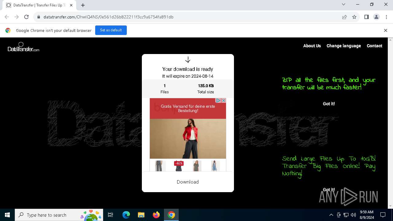Click the taskbar clock showing 9:59 AM

click(x=367, y=215)
